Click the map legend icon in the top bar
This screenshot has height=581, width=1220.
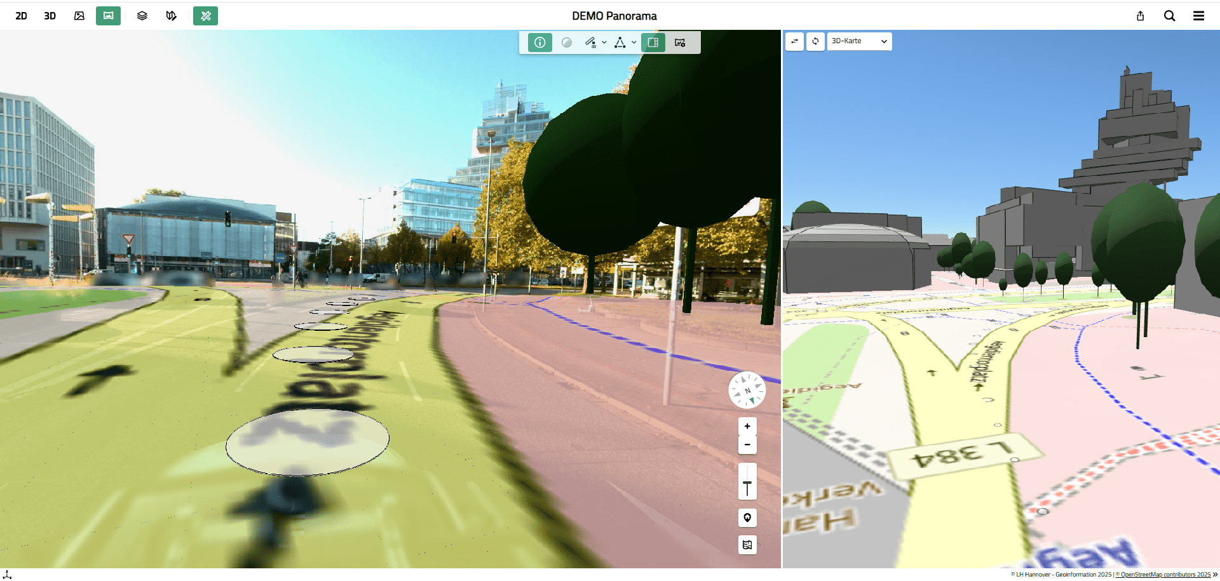point(171,16)
